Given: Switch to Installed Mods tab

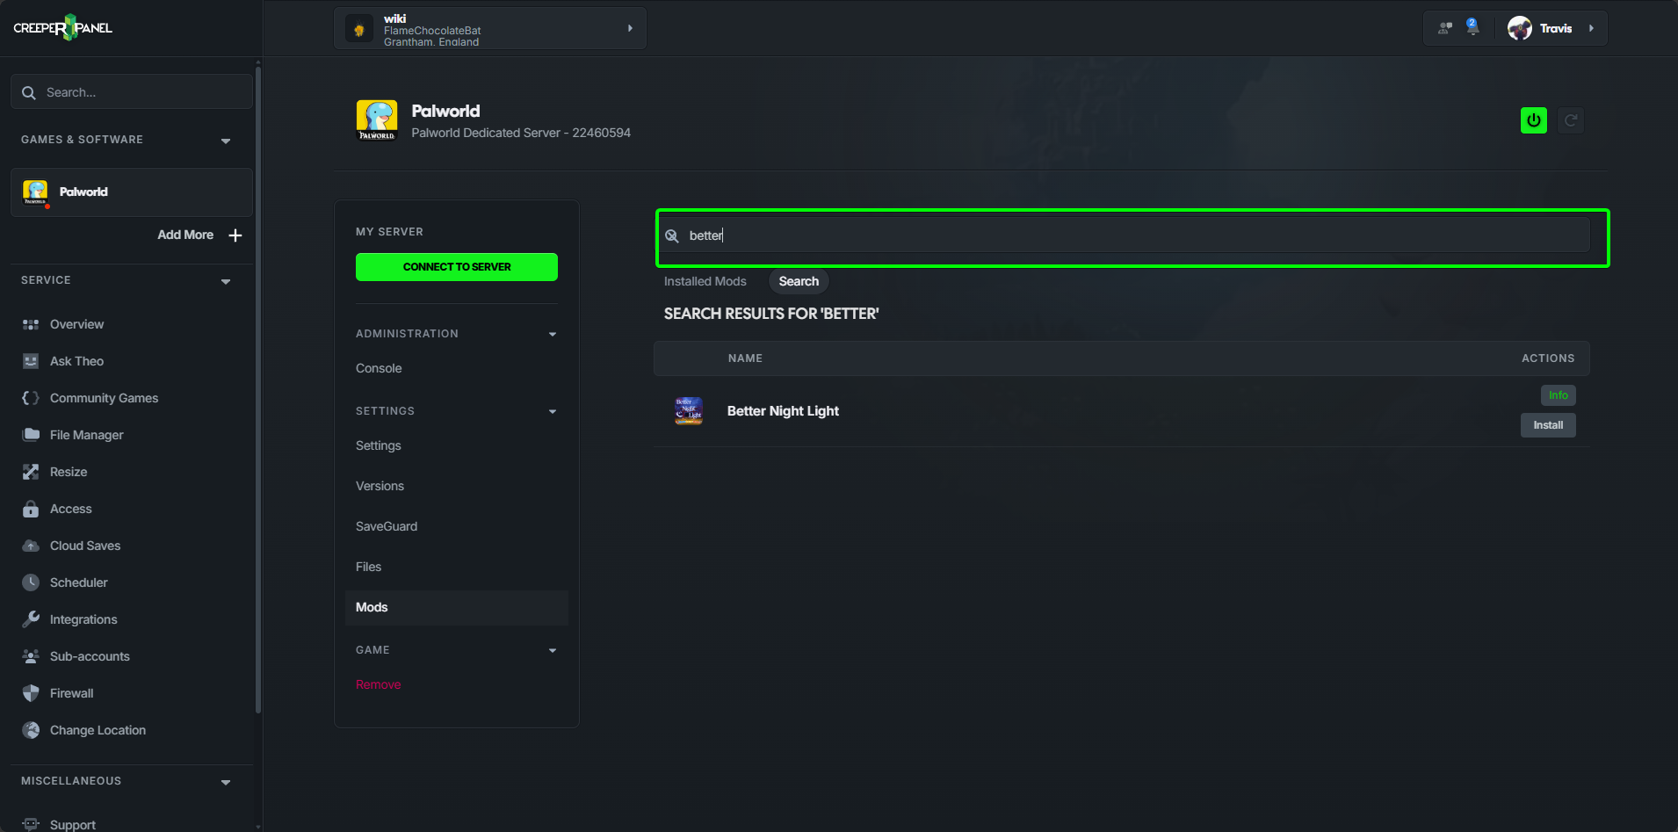Looking at the screenshot, I should click(705, 281).
